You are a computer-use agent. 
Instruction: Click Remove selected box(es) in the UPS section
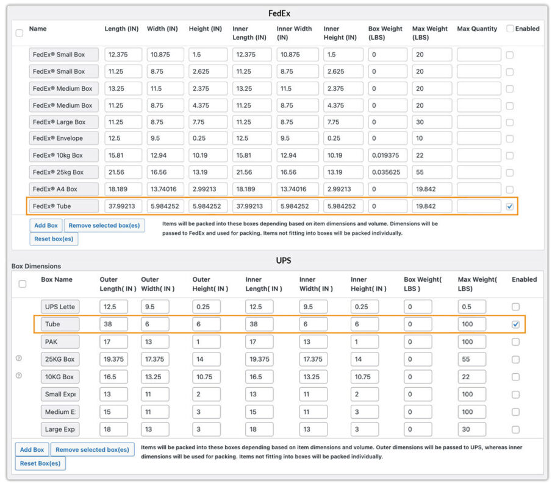(92, 449)
